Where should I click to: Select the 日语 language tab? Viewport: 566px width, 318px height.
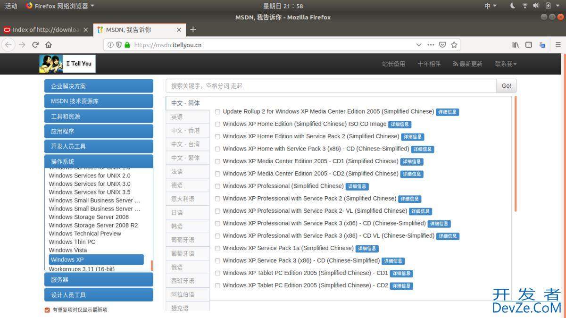pyautogui.click(x=188, y=212)
